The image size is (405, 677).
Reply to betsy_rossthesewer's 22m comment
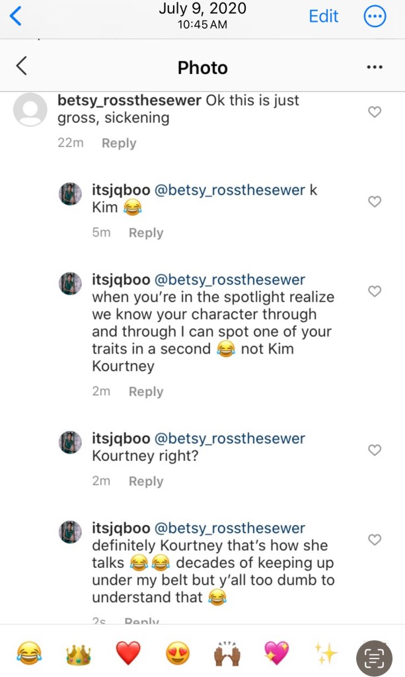pyautogui.click(x=119, y=143)
